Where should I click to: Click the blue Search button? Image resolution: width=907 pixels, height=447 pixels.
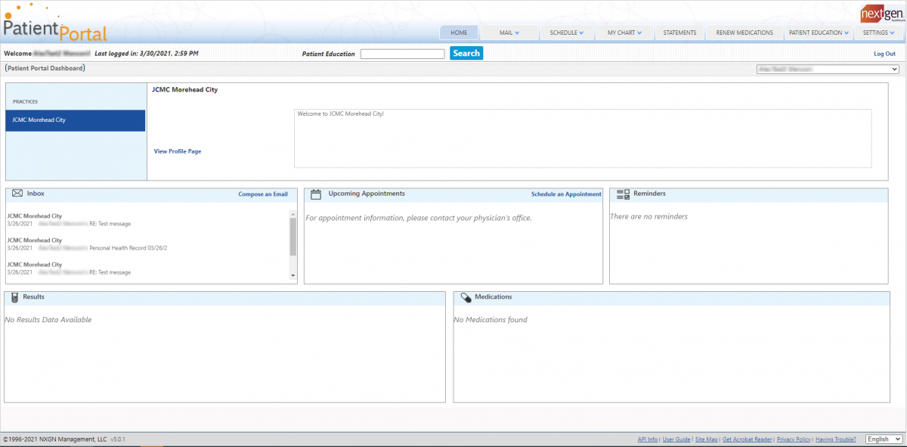coord(466,53)
